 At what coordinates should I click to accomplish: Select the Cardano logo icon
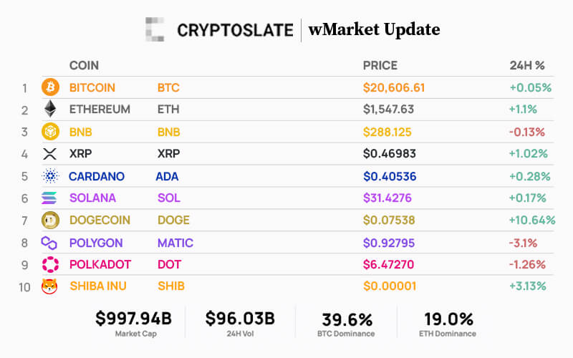click(50, 176)
